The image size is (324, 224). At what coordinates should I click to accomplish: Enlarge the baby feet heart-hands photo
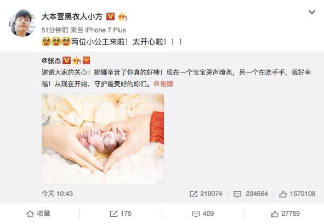pos(103,139)
